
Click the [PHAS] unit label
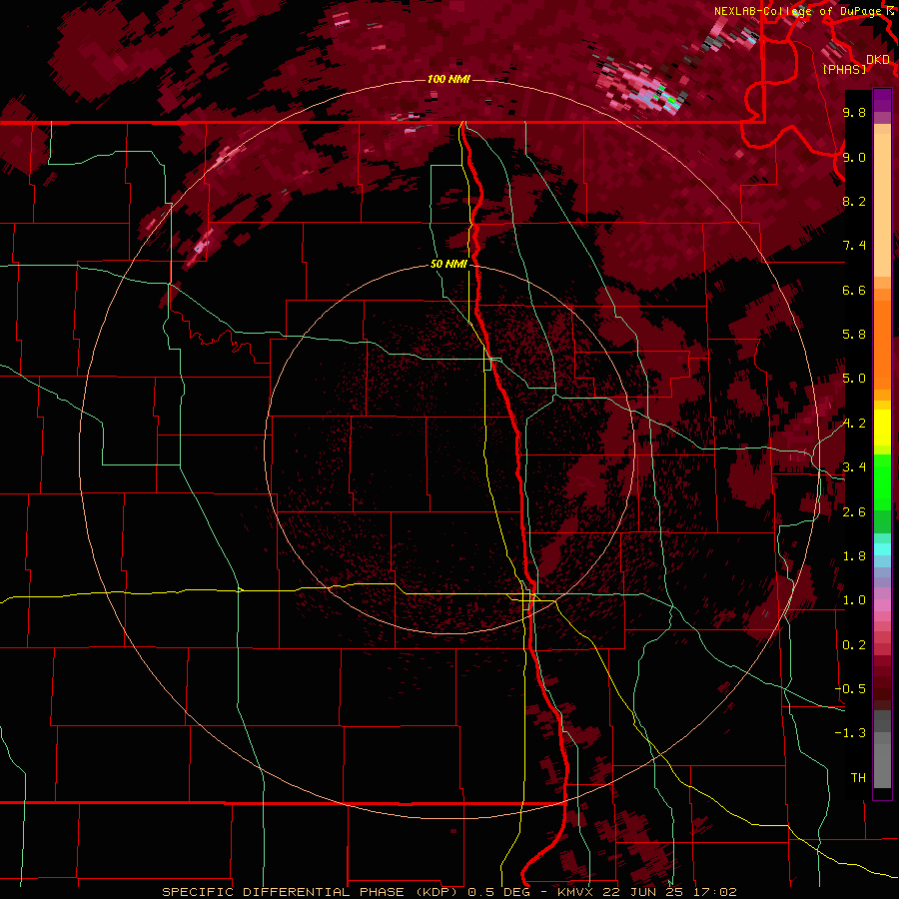pyautogui.click(x=844, y=70)
